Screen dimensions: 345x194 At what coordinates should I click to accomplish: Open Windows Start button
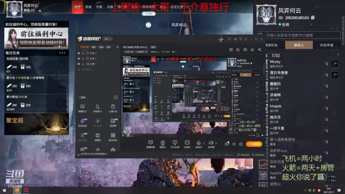click(x=4, y=190)
